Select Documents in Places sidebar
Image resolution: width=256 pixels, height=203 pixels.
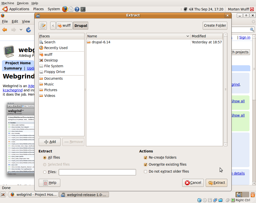(61, 78)
